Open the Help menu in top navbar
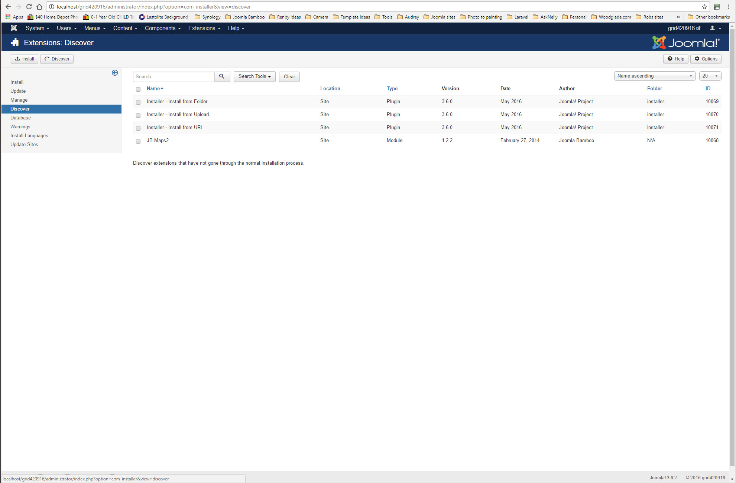 tap(236, 28)
